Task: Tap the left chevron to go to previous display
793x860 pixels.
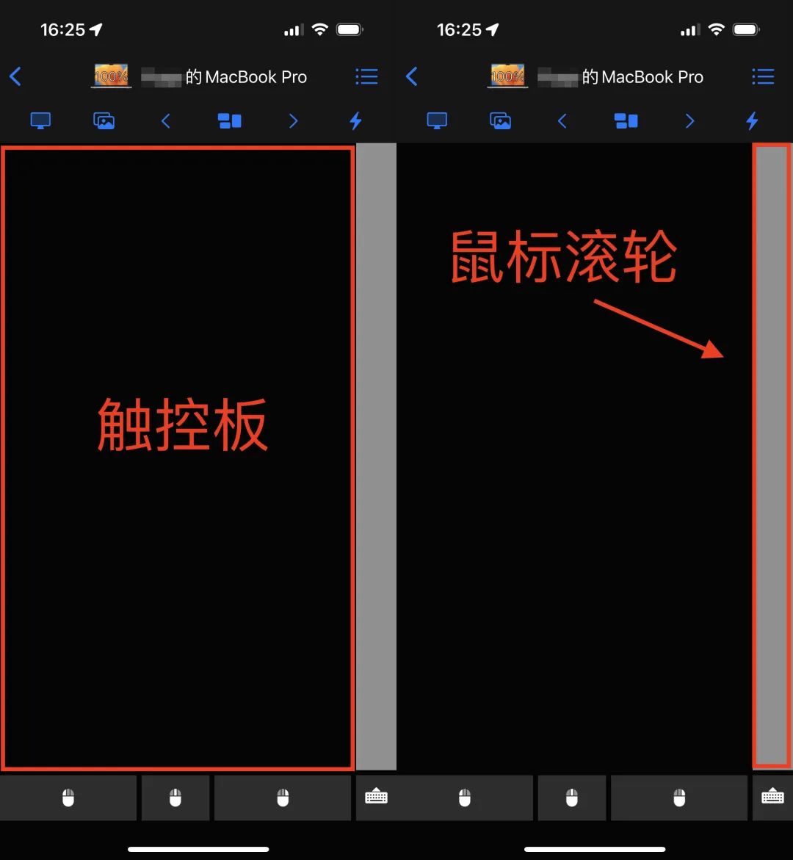Action: click(x=166, y=120)
